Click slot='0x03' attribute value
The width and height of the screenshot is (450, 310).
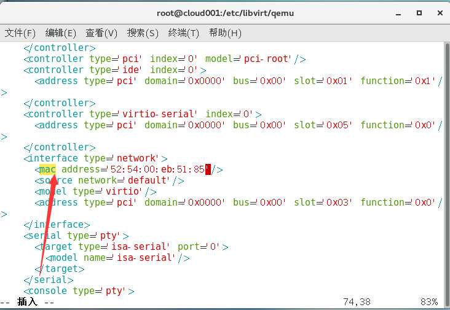pos(337,203)
